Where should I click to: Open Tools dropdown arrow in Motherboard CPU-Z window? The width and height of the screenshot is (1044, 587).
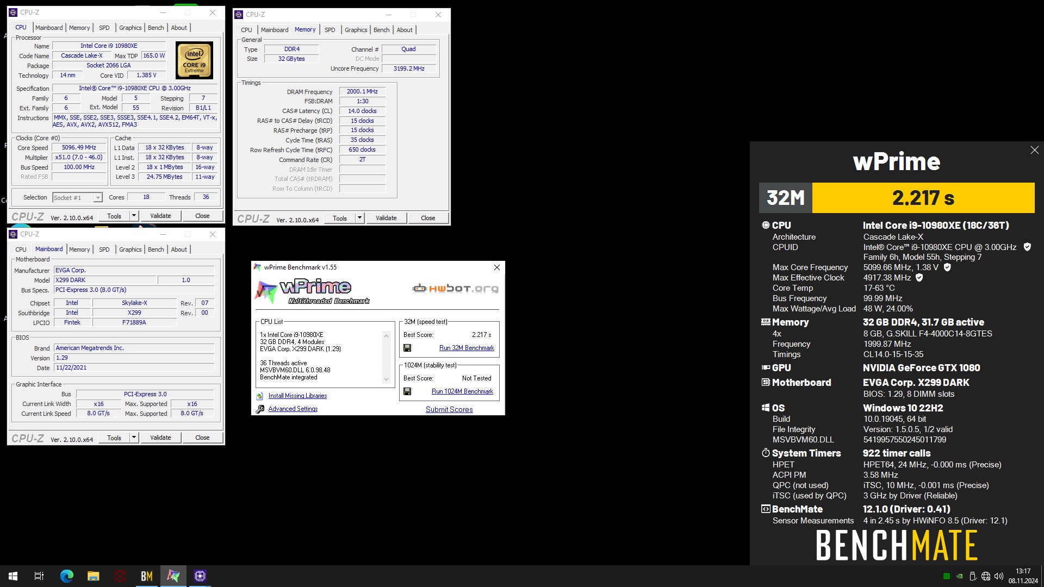coord(134,438)
